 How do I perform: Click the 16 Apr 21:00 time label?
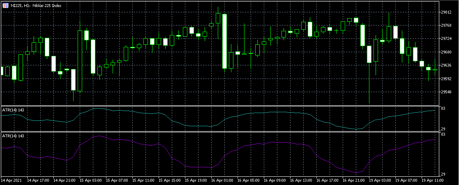[x=353, y=180]
